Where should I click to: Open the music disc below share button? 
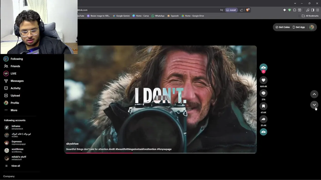point(263,132)
